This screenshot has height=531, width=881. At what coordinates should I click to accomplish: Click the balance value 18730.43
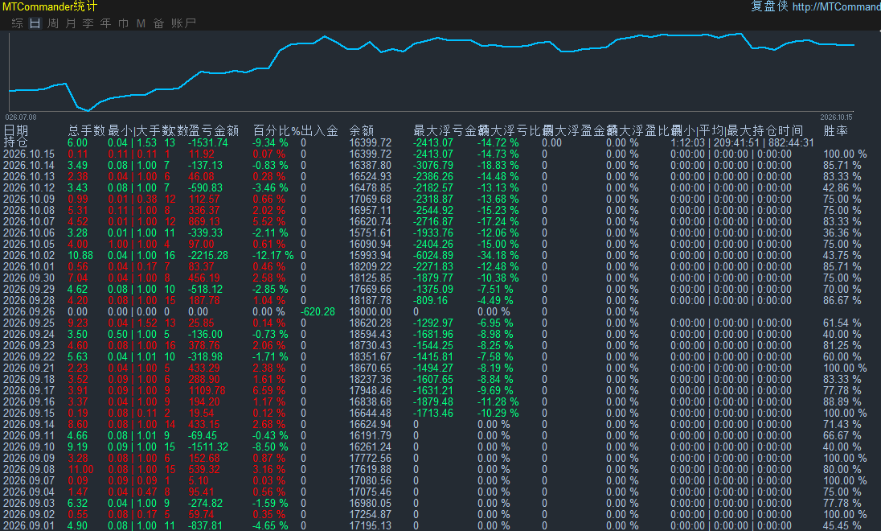[371, 345]
